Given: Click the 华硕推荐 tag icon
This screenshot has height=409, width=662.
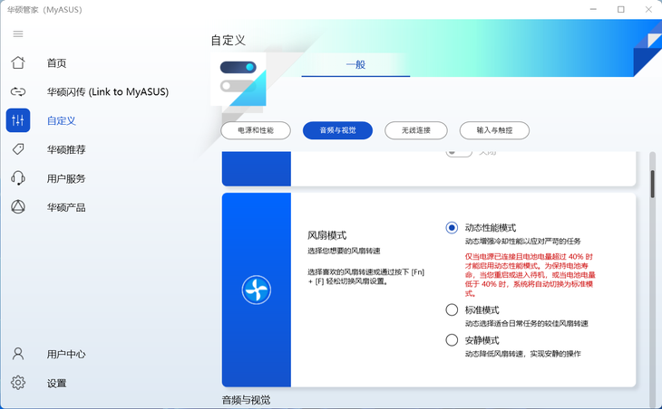Looking at the screenshot, I should pyautogui.click(x=18, y=149).
